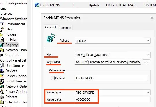Screen dimensions: 156x107
Task: Select the Registry icon in tree
Action: (x=2, y=45)
